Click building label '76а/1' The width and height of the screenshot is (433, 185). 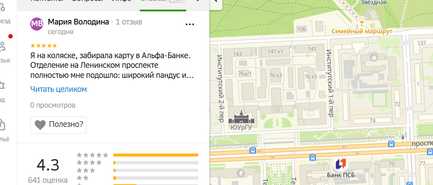click(245, 74)
